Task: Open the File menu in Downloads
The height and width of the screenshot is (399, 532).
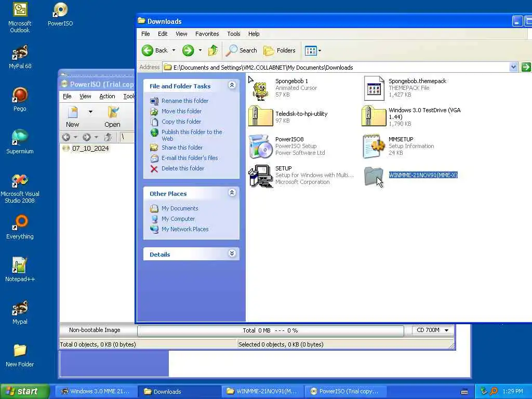Action: pyautogui.click(x=145, y=34)
